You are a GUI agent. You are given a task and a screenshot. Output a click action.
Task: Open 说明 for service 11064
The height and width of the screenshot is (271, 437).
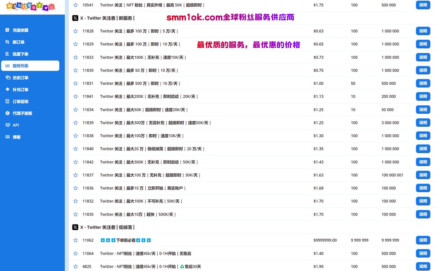click(x=423, y=254)
